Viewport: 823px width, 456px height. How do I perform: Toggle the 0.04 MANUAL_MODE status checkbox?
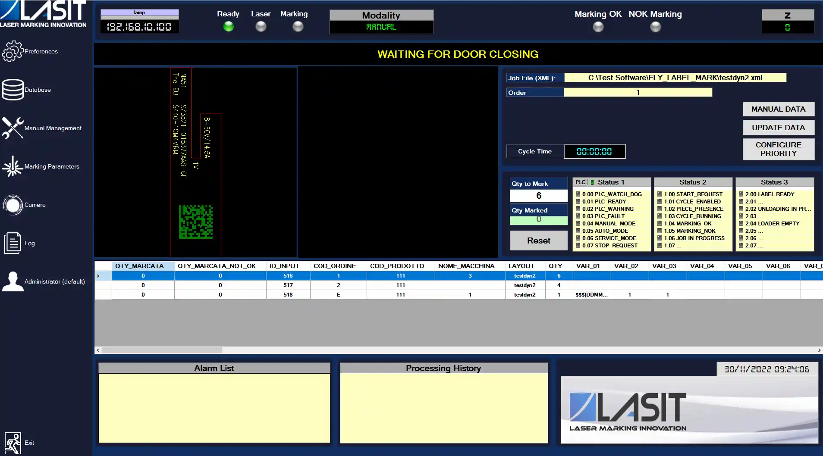(x=578, y=224)
